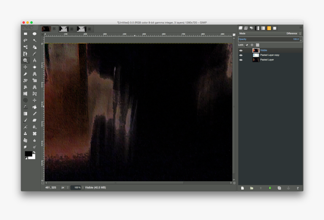The width and height of the screenshot is (324, 220).
Task: Toggle visibility of Pasted Layer copy
Action: pyautogui.click(x=241, y=55)
